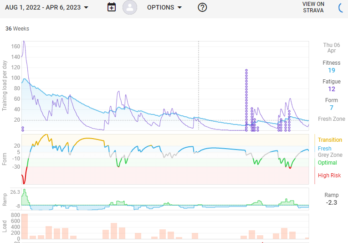Screen dimensions: 348x243
Task: Click the dotted vertical marker in the fitness chart
Action: tap(199, 86)
